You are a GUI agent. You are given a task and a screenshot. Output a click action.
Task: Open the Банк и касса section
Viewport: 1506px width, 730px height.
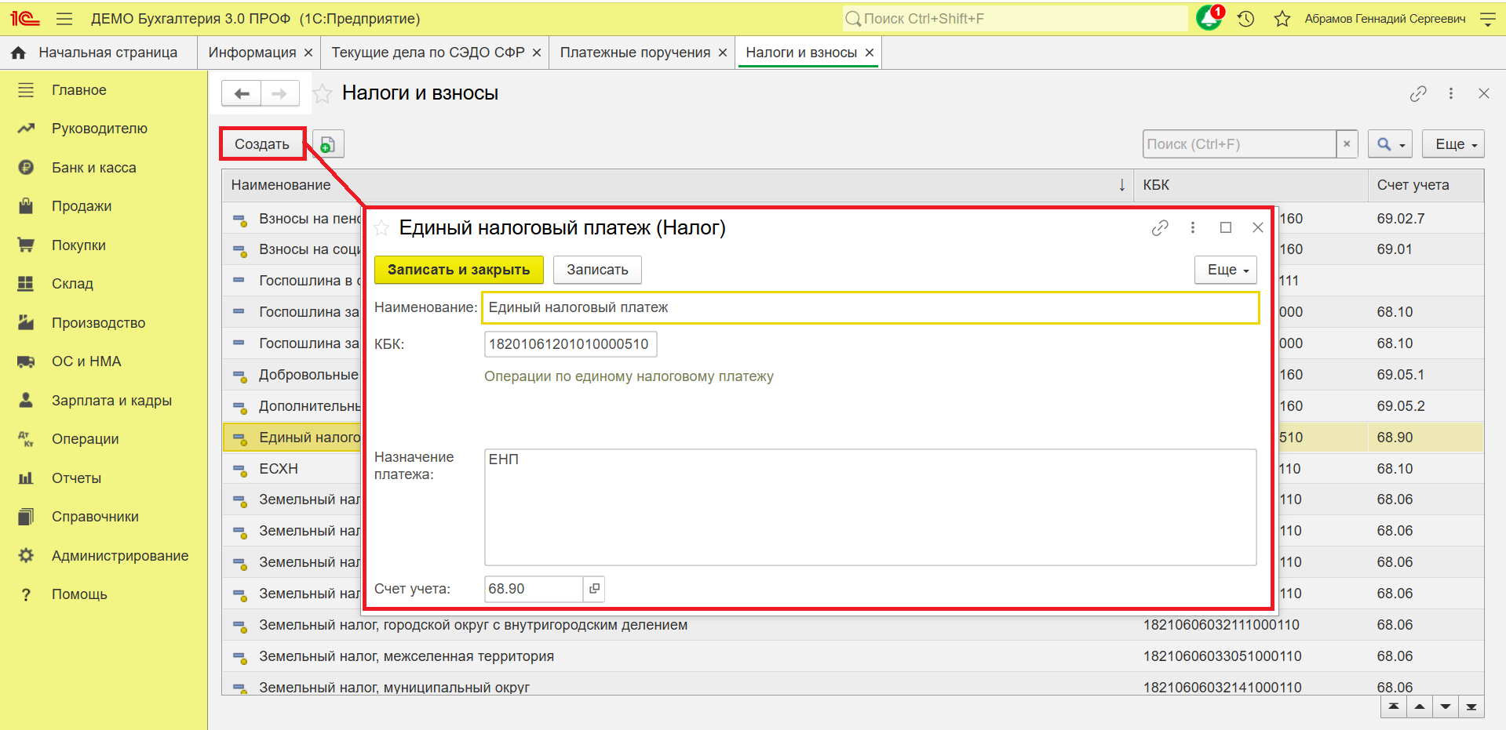pos(94,168)
